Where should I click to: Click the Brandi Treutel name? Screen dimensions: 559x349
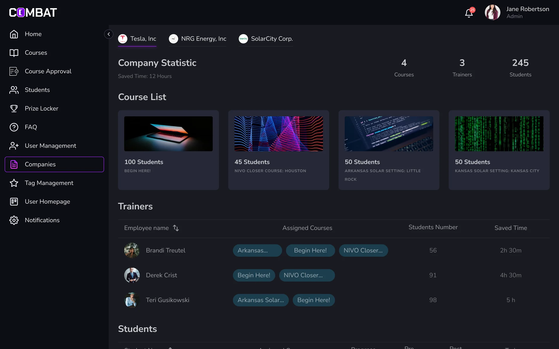166,250
